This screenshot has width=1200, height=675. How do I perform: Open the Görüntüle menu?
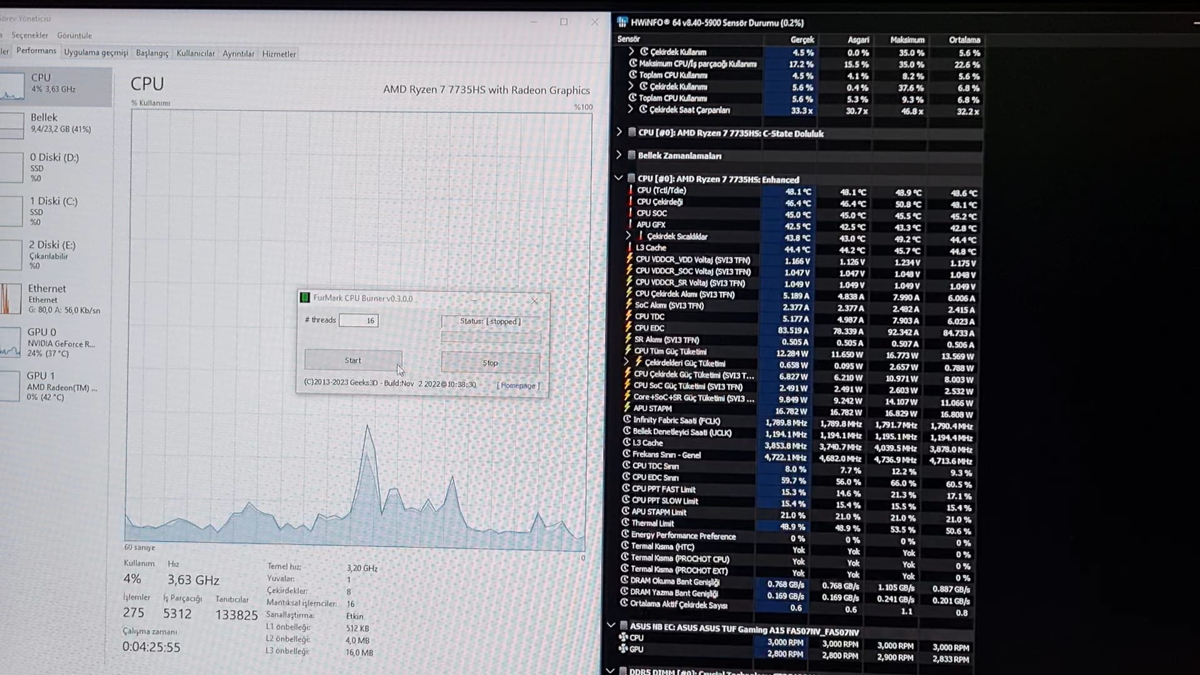tap(74, 36)
